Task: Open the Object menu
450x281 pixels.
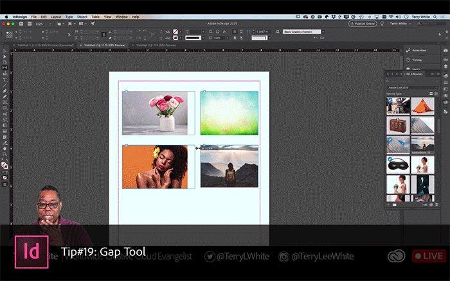Action: (x=82, y=16)
